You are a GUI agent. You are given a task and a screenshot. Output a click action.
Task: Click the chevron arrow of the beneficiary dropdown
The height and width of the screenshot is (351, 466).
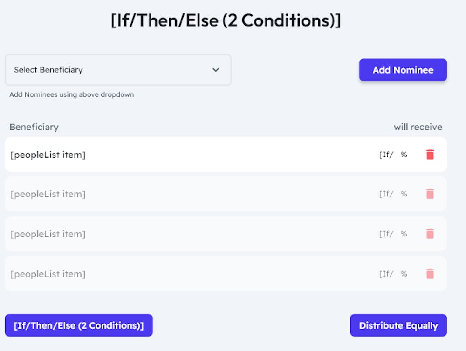click(216, 70)
